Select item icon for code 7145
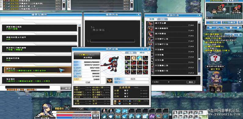This screenshot has width=243, height=119. (151, 29)
